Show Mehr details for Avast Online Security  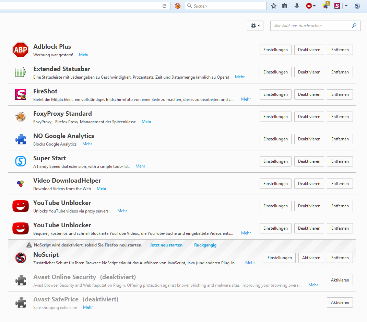[x=313, y=285]
